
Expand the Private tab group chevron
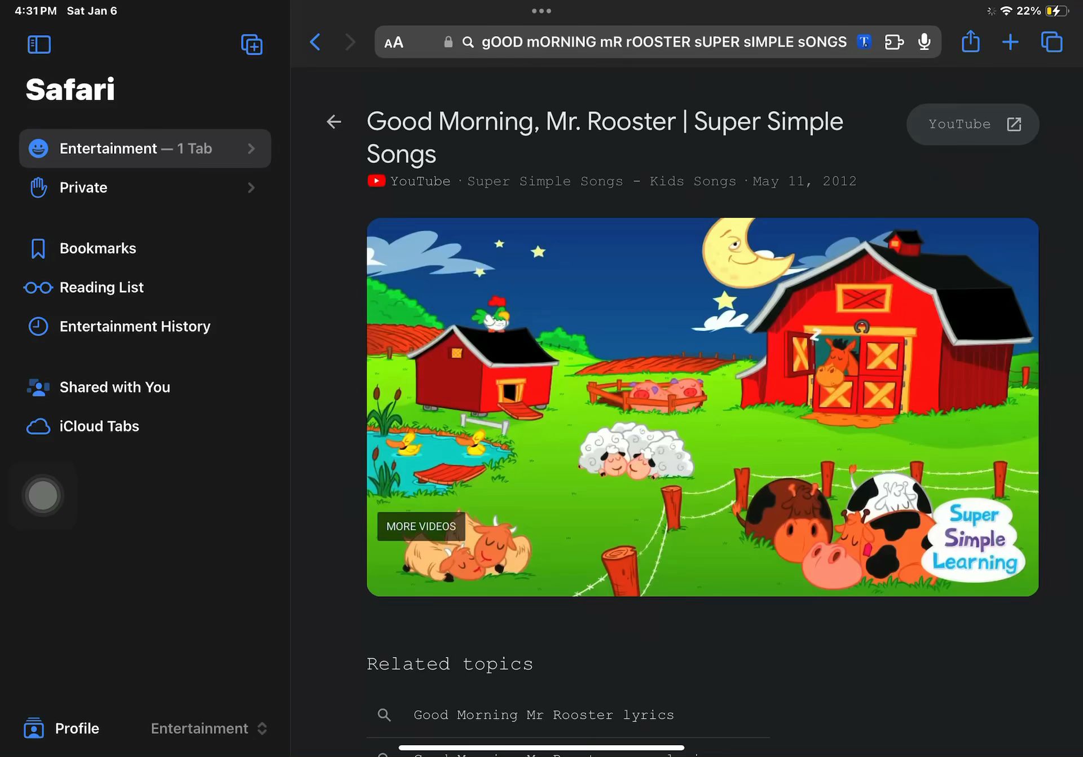(252, 187)
